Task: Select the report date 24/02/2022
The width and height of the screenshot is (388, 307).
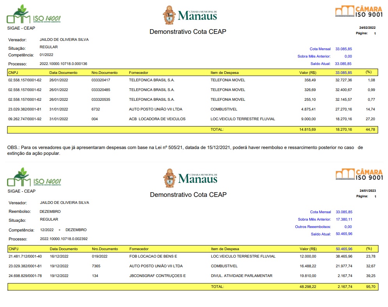Action: (x=367, y=28)
